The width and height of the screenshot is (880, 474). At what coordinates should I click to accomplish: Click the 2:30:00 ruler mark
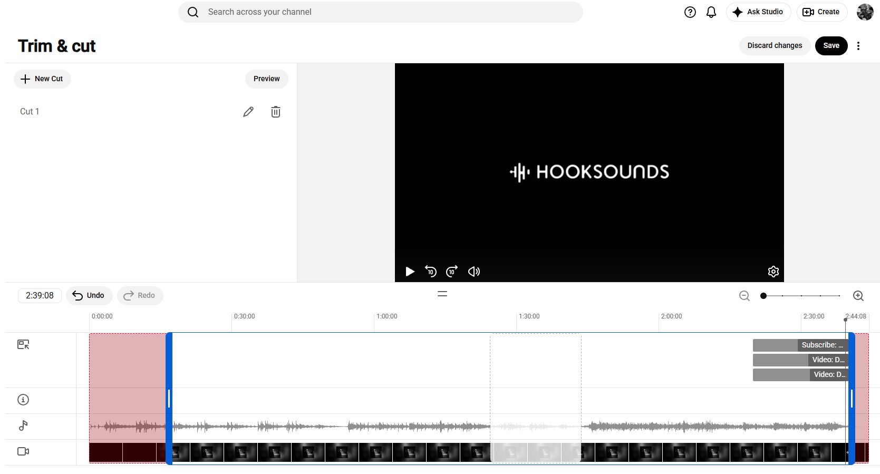814,316
